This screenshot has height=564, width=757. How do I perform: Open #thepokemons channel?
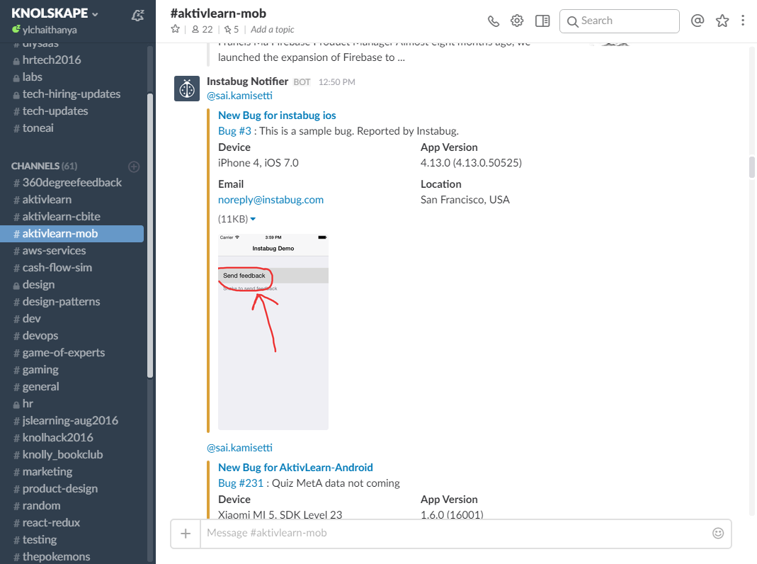point(72,556)
